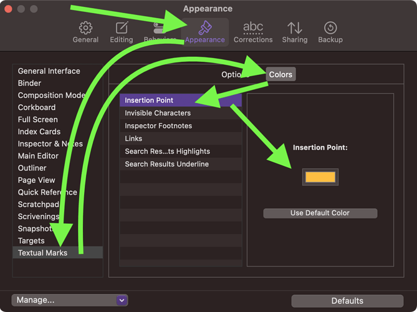The image size is (417, 312).
Task: Select Main Editor in sidebar
Action: 58,156
